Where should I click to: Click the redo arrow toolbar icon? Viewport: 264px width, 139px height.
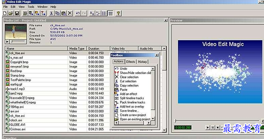84,13
